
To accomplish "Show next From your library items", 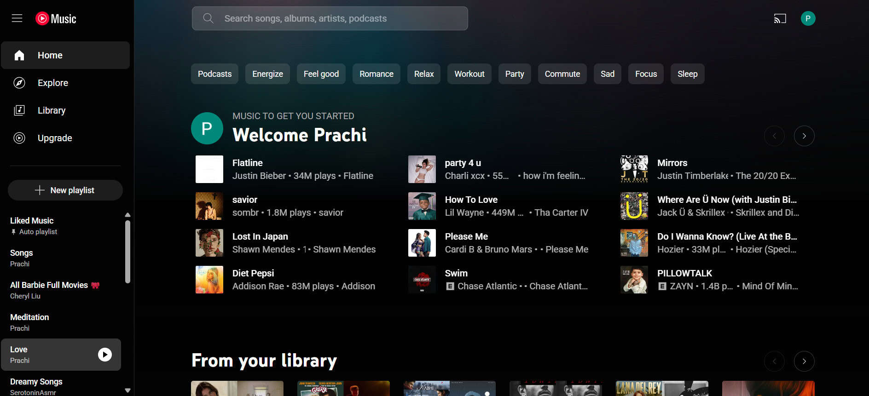I will coord(804,362).
